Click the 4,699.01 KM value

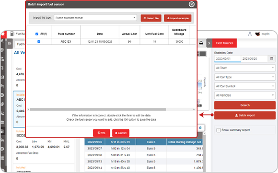[54, 147]
